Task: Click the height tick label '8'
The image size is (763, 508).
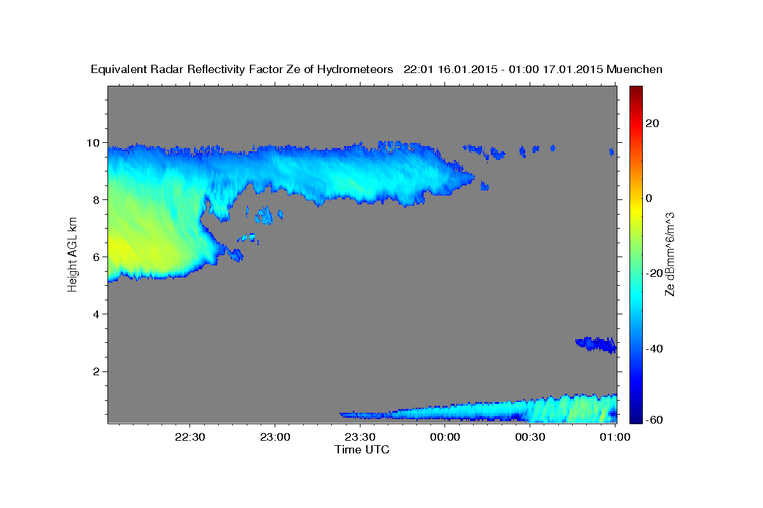Action: pos(98,199)
